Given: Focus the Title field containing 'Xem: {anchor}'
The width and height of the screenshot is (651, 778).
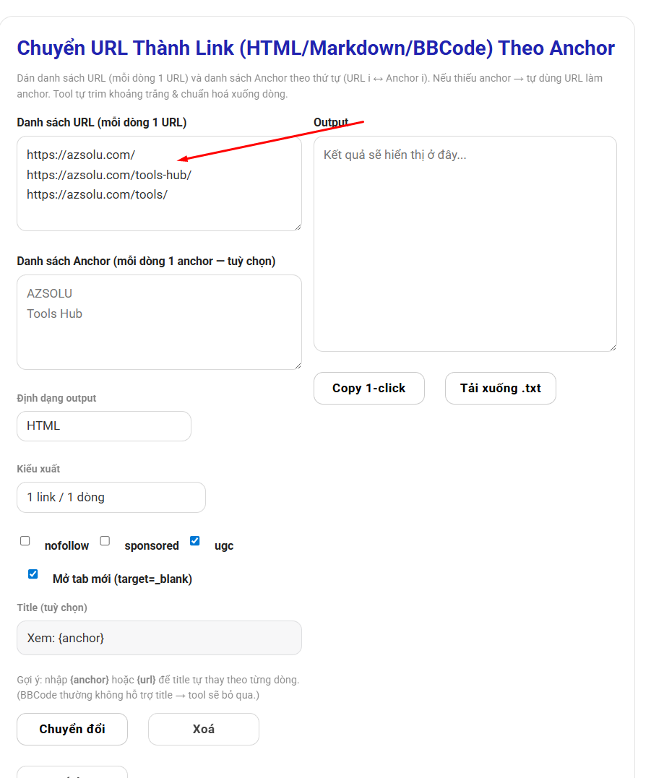Looking at the screenshot, I should (159, 638).
